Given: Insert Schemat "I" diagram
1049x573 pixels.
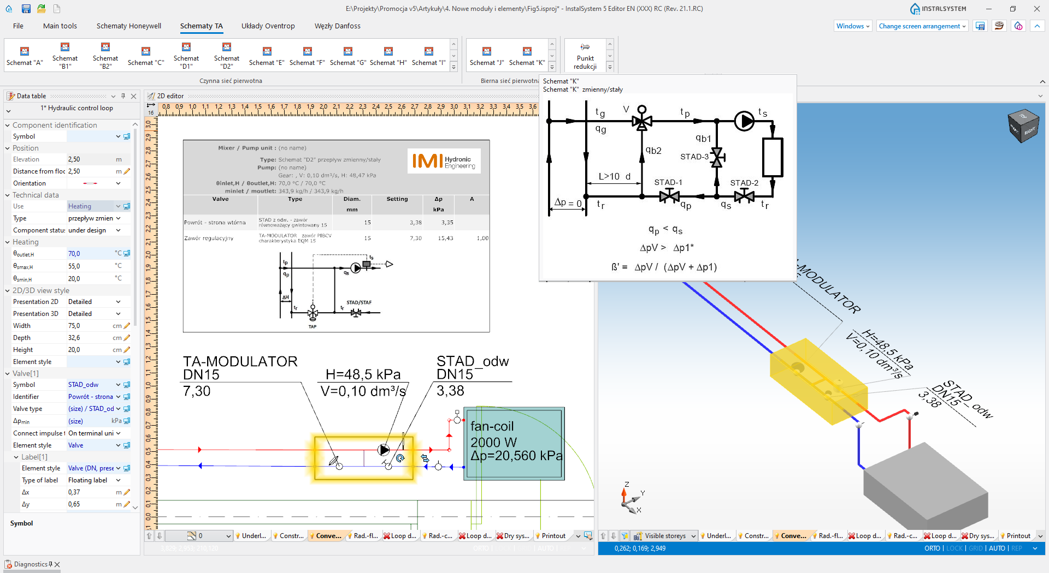Looking at the screenshot, I should pyautogui.click(x=429, y=57).
